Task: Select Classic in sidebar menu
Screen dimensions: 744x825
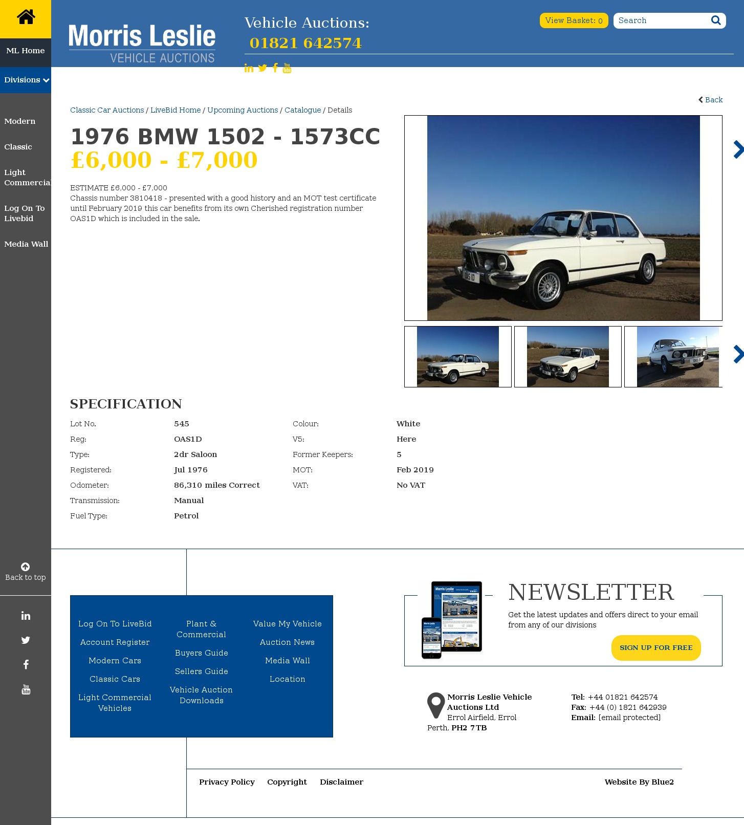Action: point(18,147)
